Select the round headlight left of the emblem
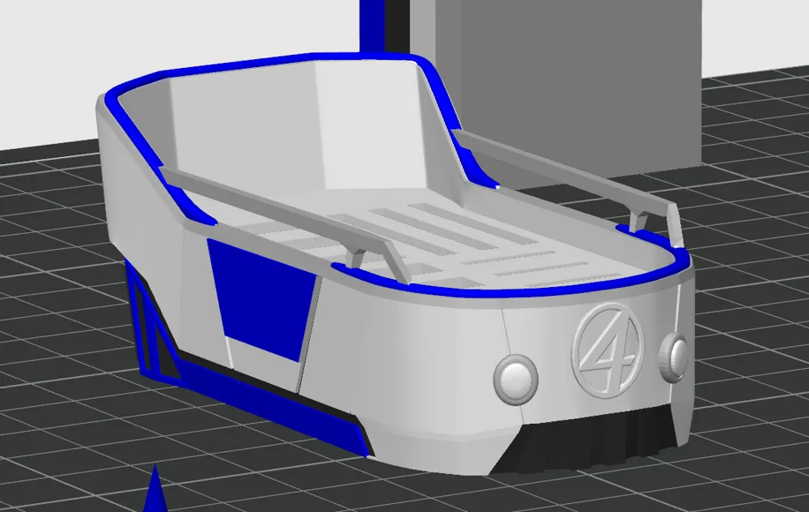This screenshot has width=809, height=512. 516,379
